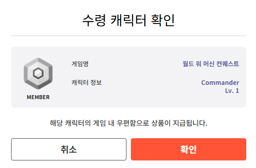256x168 pixels.
Task: Click the Commander character name
Action: (220, 83)
